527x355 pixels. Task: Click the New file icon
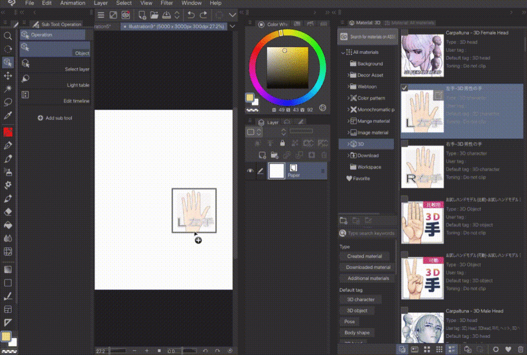click(x=142, y=15)
